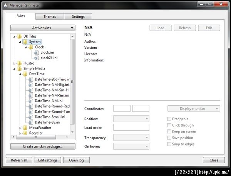Viewport: 231px width, 176px height.
Task: Click the clock24.ini file icon
Action: tap(37, 58)
